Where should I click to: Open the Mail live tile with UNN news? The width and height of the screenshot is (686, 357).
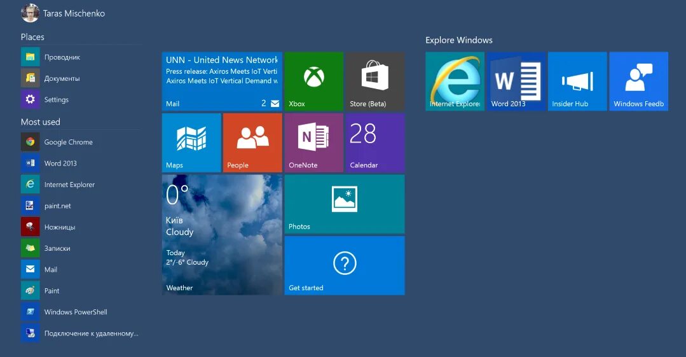pyautogui.click(x=222, y=81)
